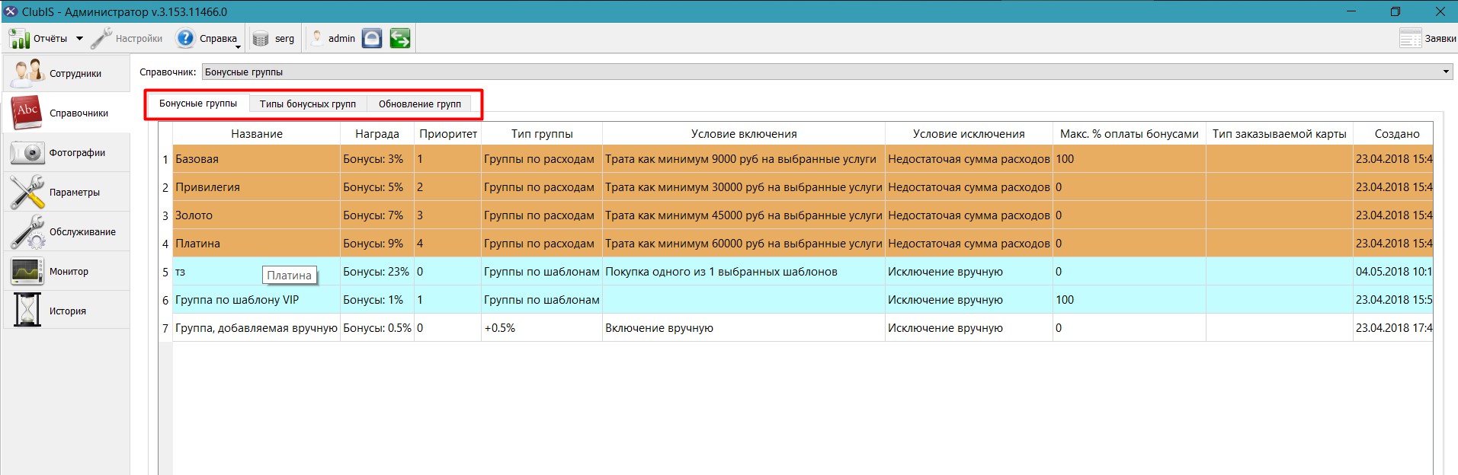Click row number 7 header
The width and height of the screenshot is (1458, 475).
click(x=165, y=328)
